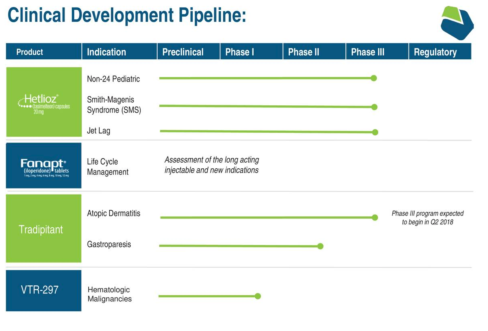Click the Hematologic Malignancies progress endpoint dot
The width and height of the screenshot is (488, 331).
point(258,296)
